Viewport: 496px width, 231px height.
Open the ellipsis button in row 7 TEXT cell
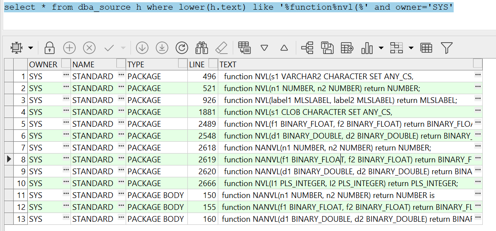pos(478,147)
